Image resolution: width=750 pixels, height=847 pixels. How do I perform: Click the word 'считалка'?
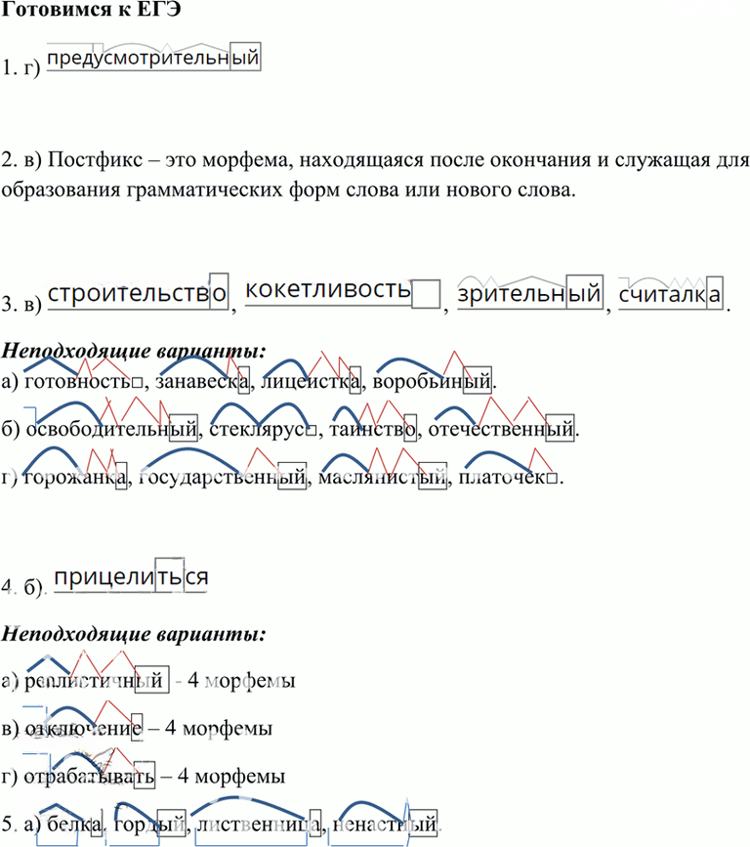(670, 294)
